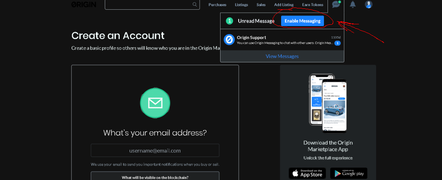This screenshot has width=442, height=180.
Task: Expand What will be visible on the blockchain
Action: [x=155, y=177]
